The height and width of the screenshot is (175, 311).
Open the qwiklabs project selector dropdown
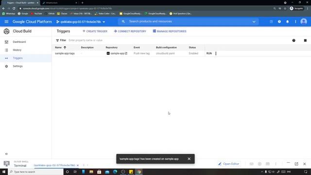(81, 22)
